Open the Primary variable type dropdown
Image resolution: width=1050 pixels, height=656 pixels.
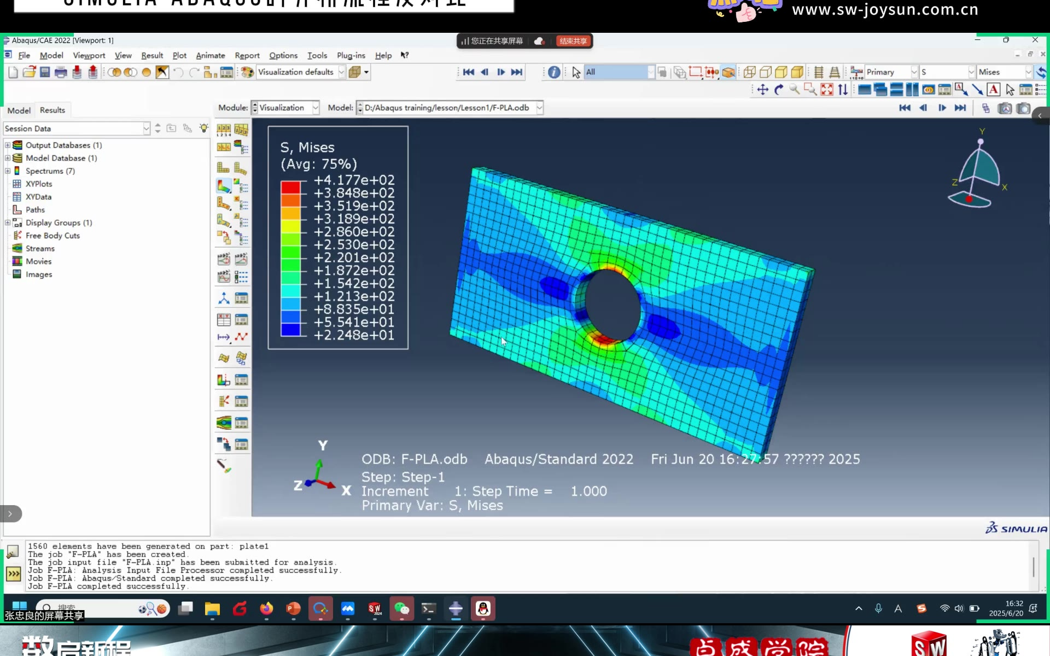tap(914, 72)
